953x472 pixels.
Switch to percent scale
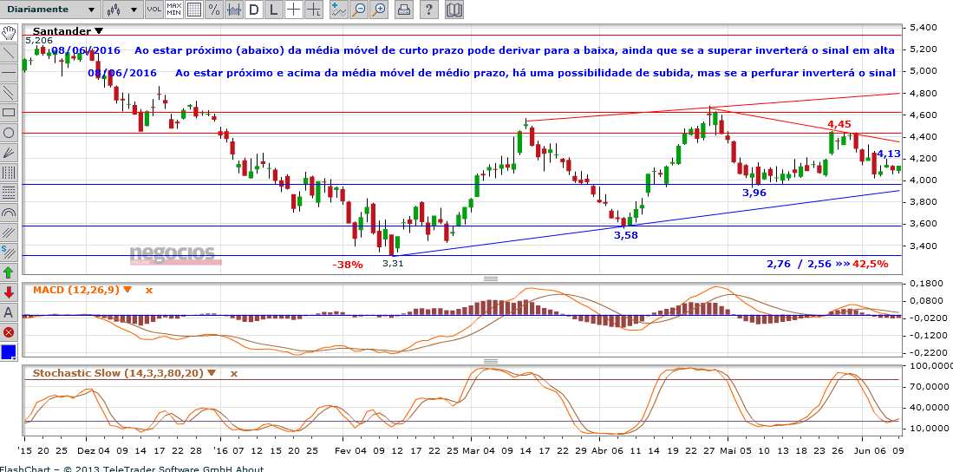click(214, 10)
